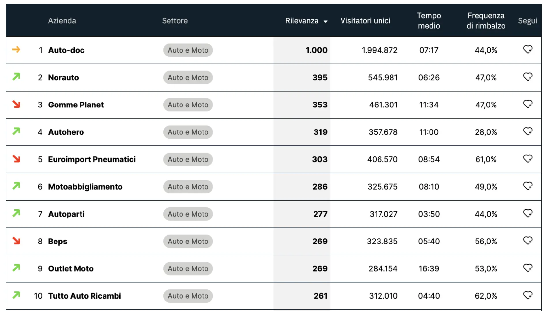Sort by the Settore column header
This screenshot has width=548, height=311.
tap(175, 21)
